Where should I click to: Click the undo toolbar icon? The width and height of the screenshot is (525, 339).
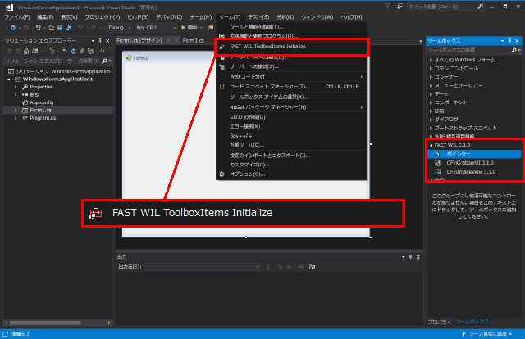(x=80, y=28)
